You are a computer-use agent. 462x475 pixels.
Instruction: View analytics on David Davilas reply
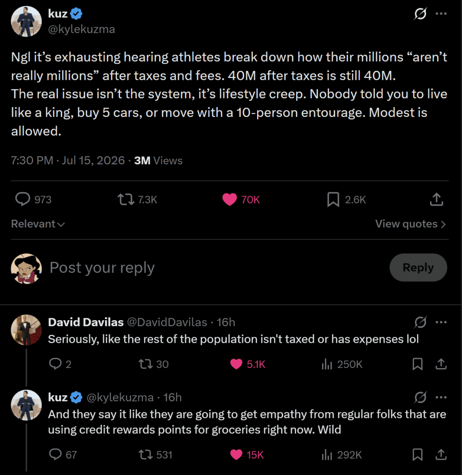[x=342, y=364]
